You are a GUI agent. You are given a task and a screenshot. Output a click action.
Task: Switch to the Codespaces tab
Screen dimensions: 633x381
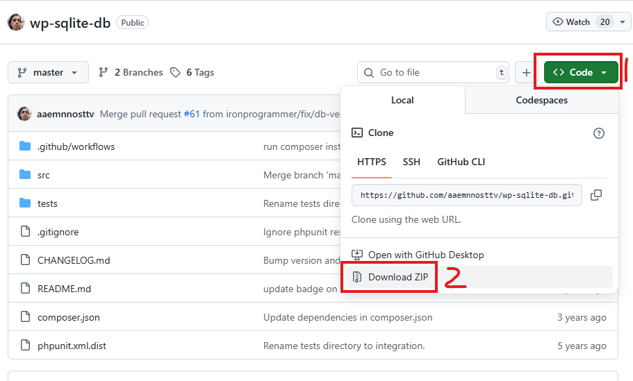click(541, 100)
